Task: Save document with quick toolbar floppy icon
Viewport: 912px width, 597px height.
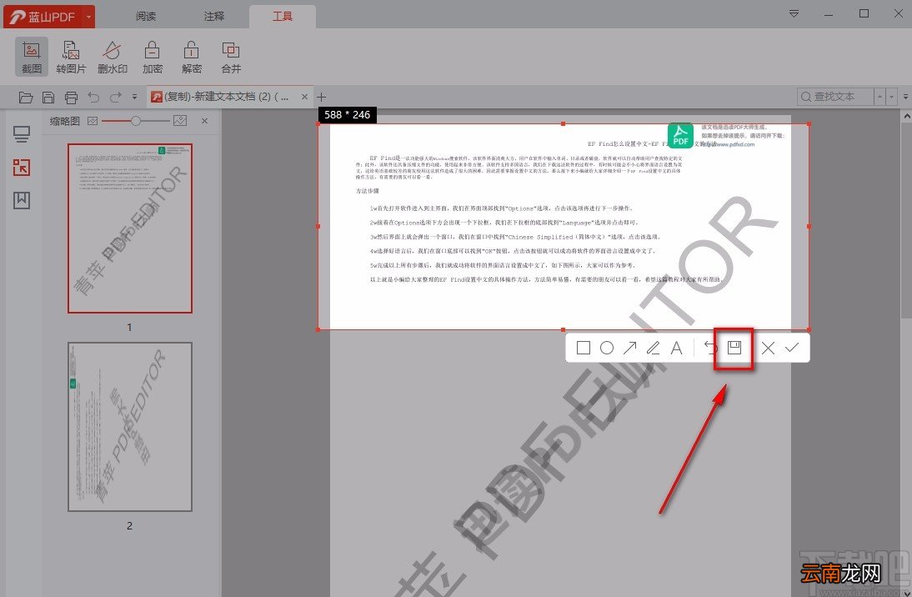Action: 48,98
